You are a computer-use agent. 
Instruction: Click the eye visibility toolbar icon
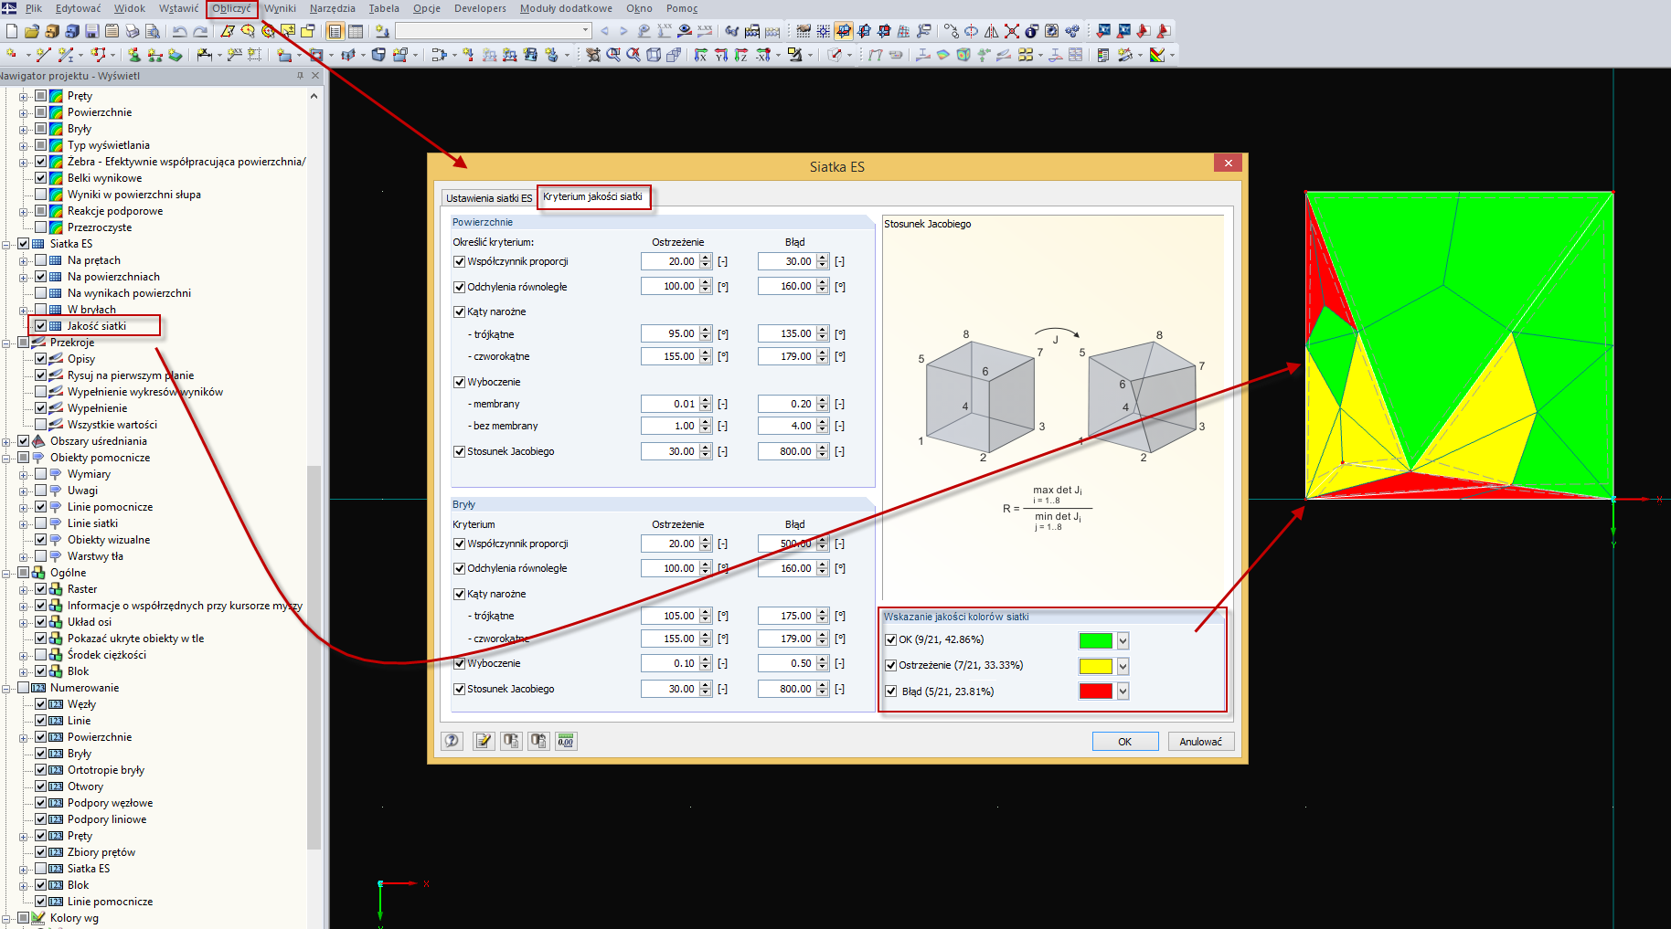685,31
